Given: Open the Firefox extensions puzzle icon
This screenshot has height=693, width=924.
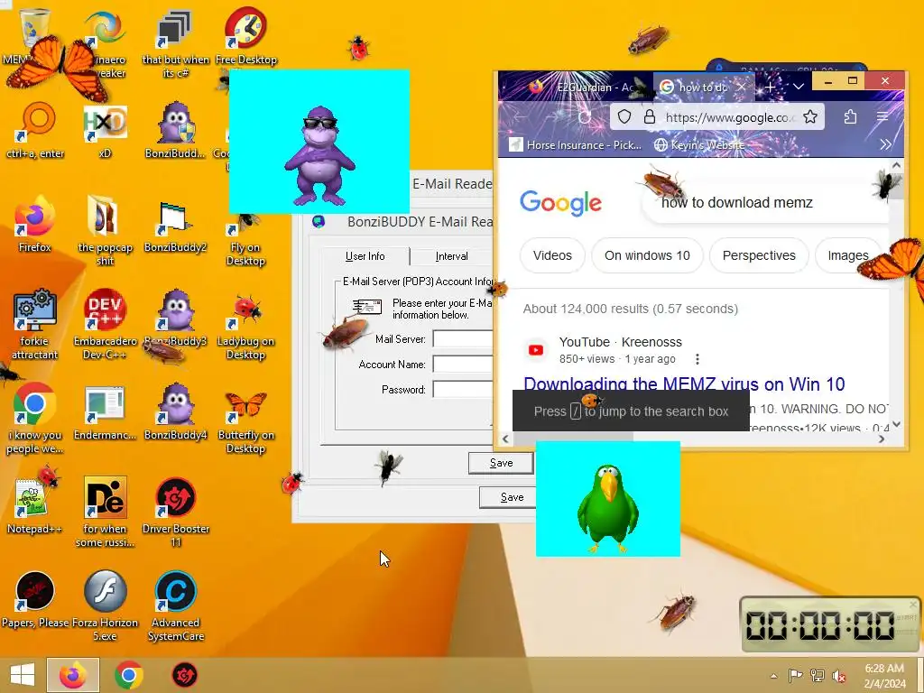Looking at the screenshot, I should (x=850, y=116).
